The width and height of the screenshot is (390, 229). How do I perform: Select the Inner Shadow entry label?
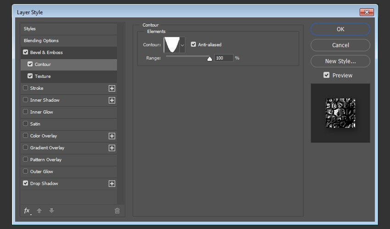pos(45,100)
